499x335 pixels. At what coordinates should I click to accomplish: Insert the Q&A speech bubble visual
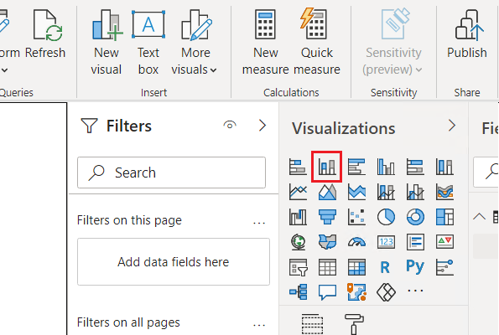[x=327, y=291]
